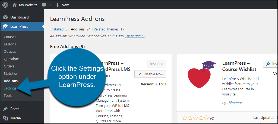Click the greyed Installed button
Image resolution: width=278 pixels, height=124 pixels.
tap(157, 64)
